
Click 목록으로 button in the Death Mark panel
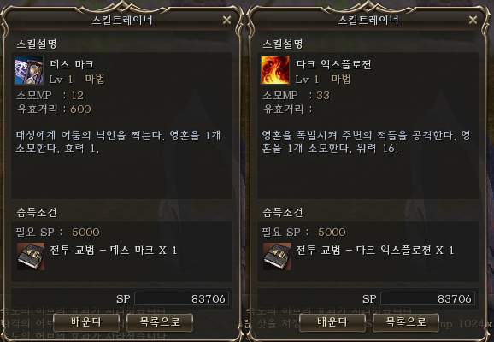(x=160, y=322)
